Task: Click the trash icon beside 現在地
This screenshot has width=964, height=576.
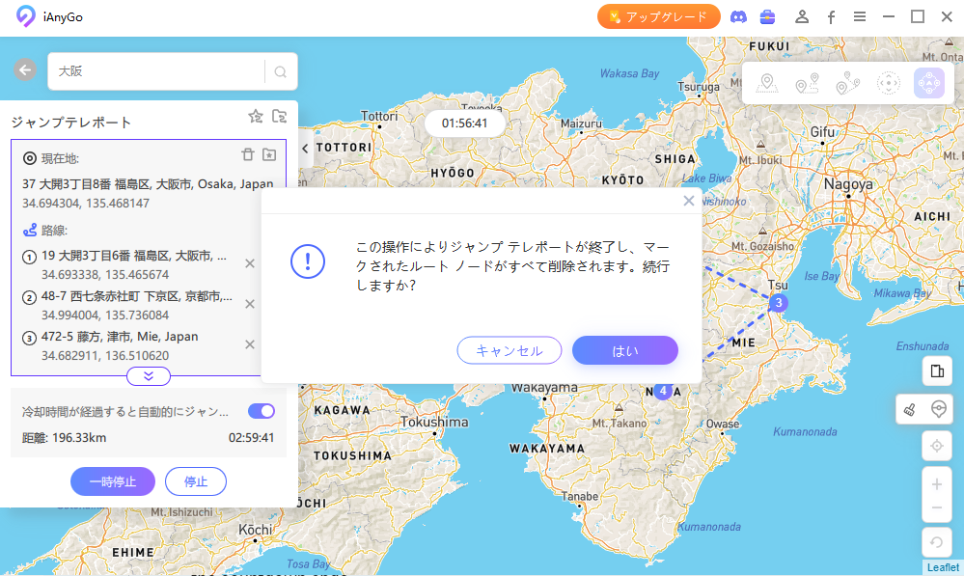Action: 248,154
